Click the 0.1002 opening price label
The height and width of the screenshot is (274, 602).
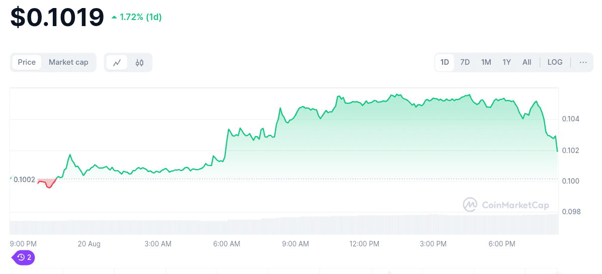[24, 179]
